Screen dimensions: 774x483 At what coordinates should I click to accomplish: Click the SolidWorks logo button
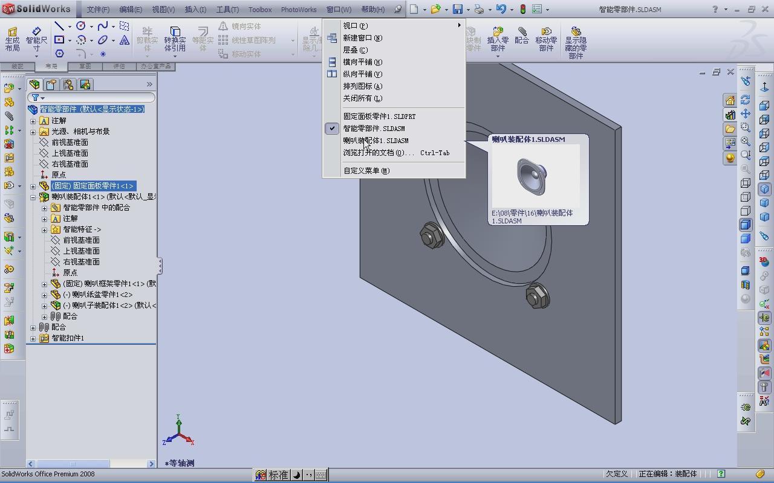[x=36, y=9]
